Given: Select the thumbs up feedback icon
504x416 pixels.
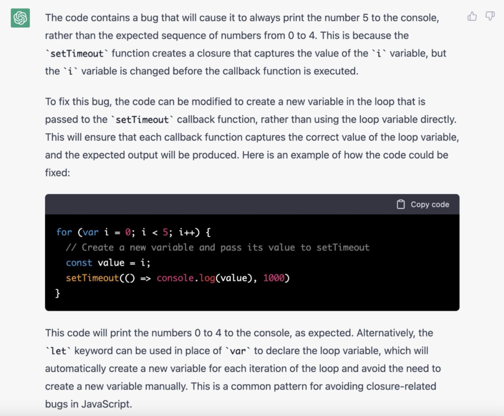Looking at the screenshot, I should tap(472, 16).
